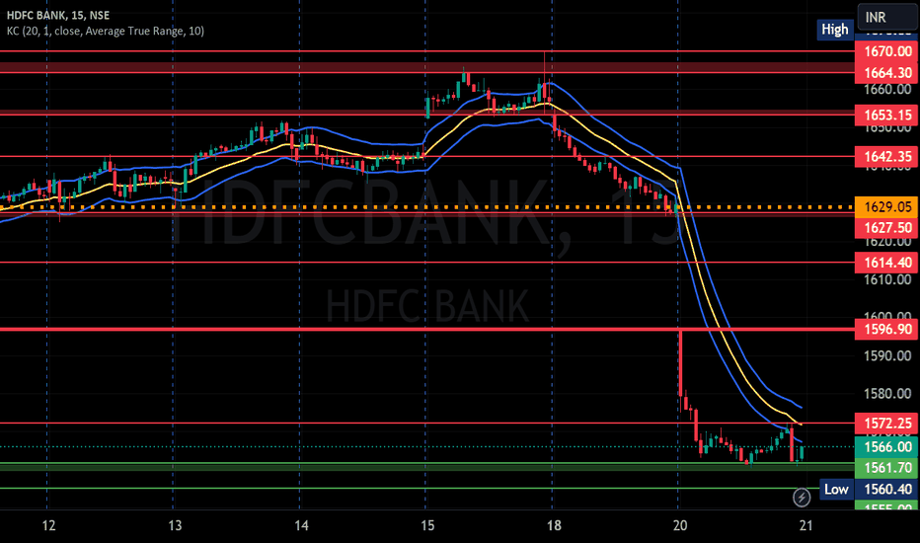Screen dimensions: 920x543
Task: Click date 14 on time axis
Action: (301, 525)
